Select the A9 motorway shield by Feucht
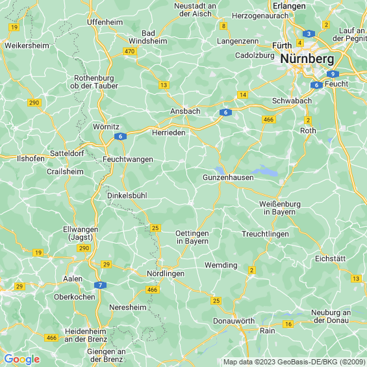 point(333,74)
